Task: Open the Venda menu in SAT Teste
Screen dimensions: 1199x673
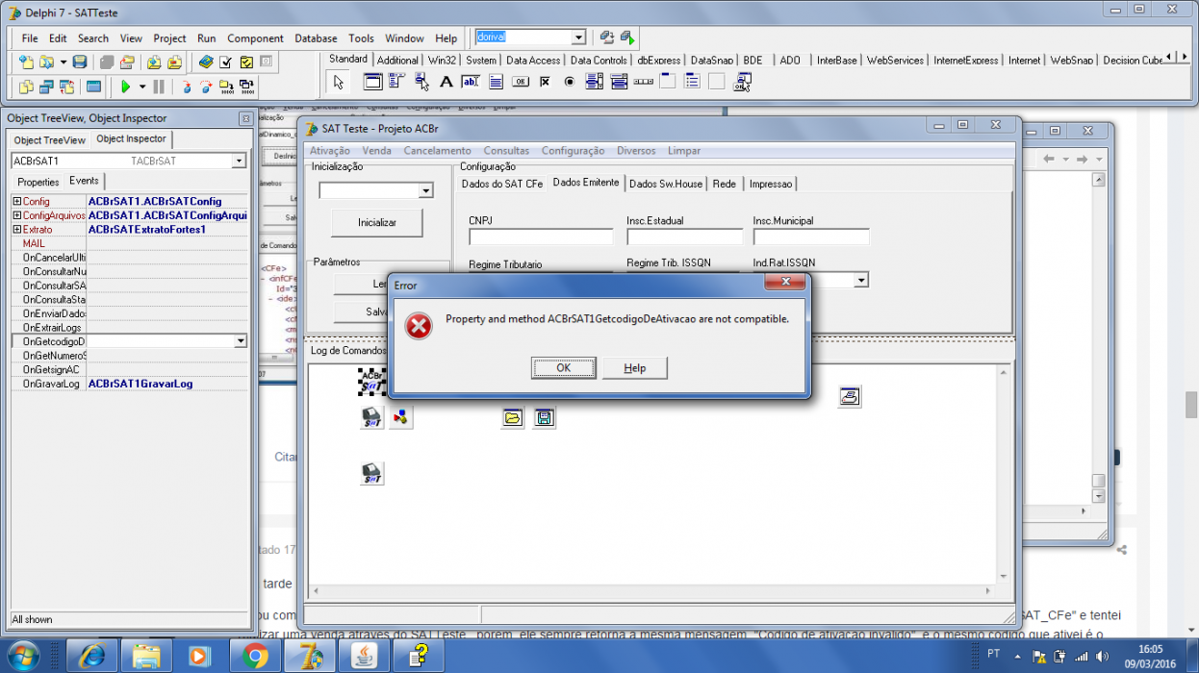Action: tap(376, 151)
